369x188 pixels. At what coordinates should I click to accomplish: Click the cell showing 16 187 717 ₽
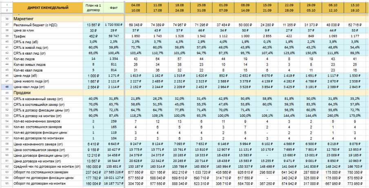(x=113, y=184)
